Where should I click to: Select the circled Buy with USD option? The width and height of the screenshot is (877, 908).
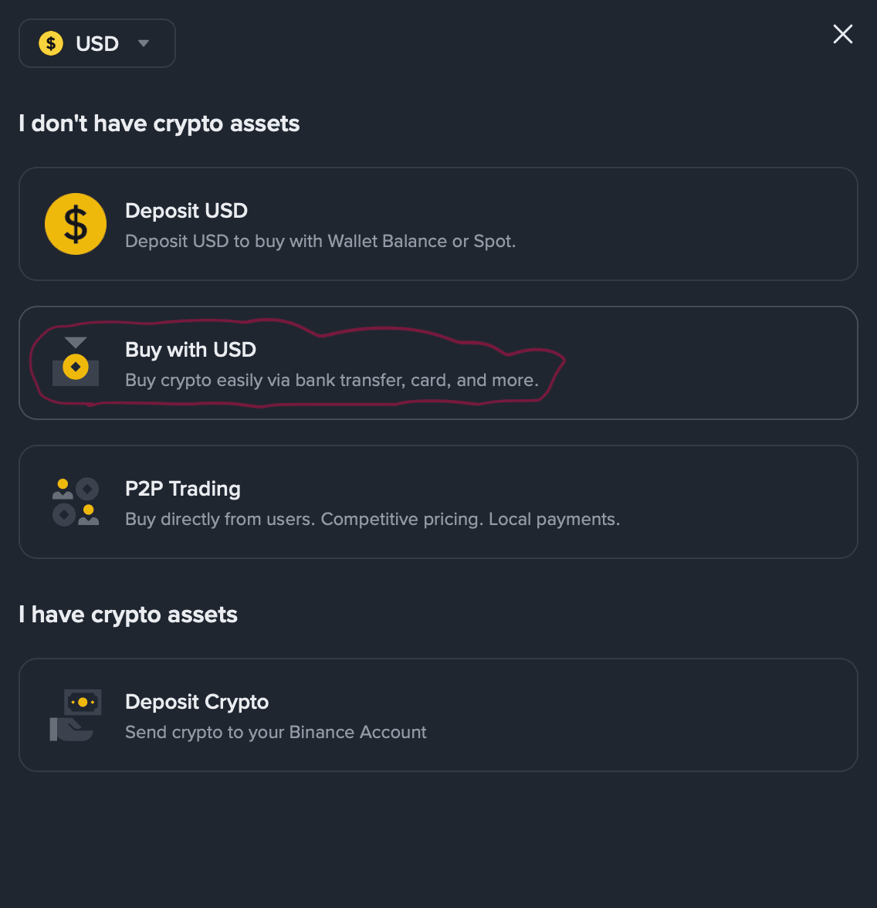click(438, 363)
